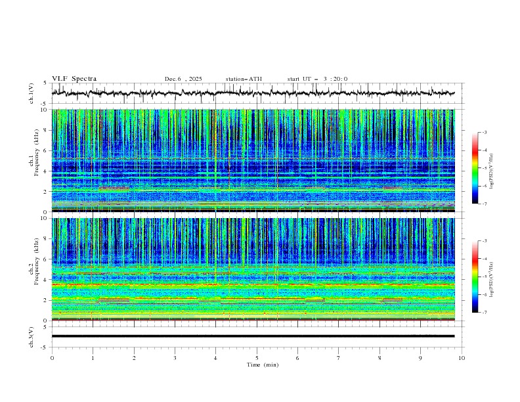Viewport: 520px width, 402px height.
Task: Click the 'station=ATH' label
Action: [244, 79]
